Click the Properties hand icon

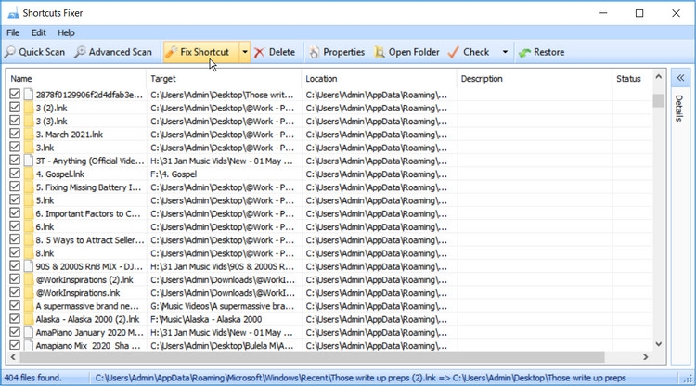pyautogui.click(x=314, y=52)
